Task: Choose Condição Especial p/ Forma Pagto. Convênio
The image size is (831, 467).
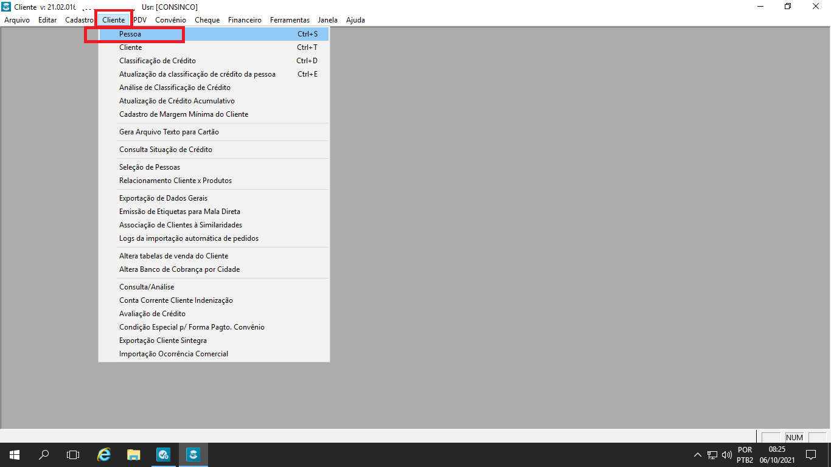Action: pos(214,327)
